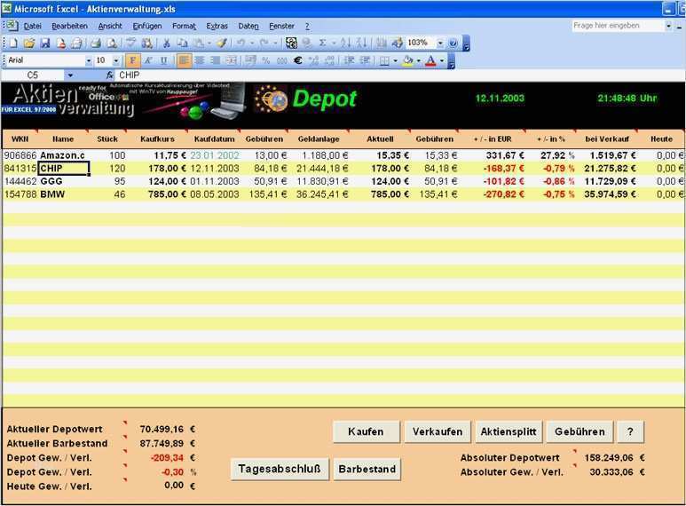This screenshot has width=686, height=506.
Task: Click the Gebühren button
Action: click(580, 431)
